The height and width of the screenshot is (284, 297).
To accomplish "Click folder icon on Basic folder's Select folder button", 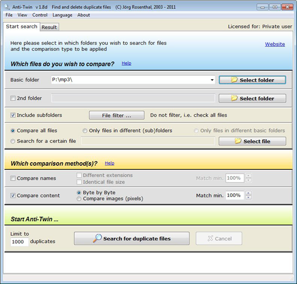I will pyautogui.click(x=234, y=80).
